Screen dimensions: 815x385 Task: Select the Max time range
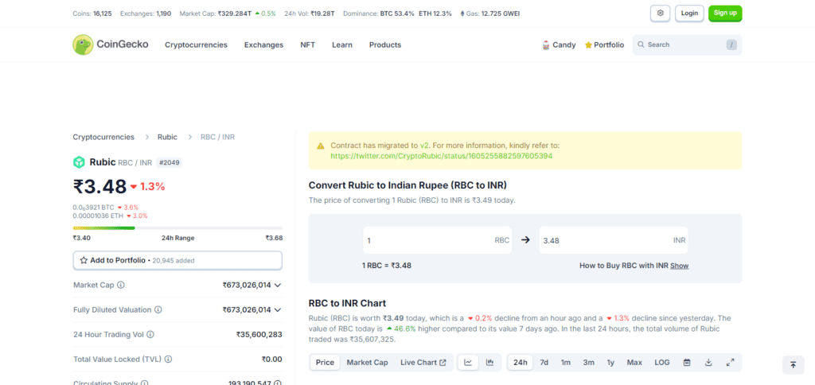[634, 363]
